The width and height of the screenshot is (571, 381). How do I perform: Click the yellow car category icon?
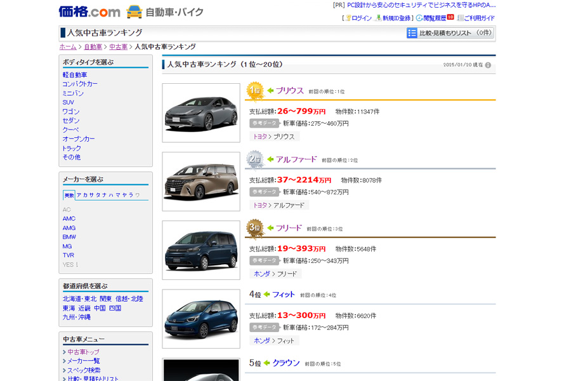(134, 11)
